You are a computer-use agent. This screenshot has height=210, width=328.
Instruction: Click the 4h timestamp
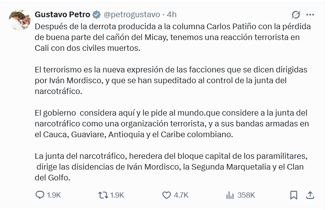(172, 15)
